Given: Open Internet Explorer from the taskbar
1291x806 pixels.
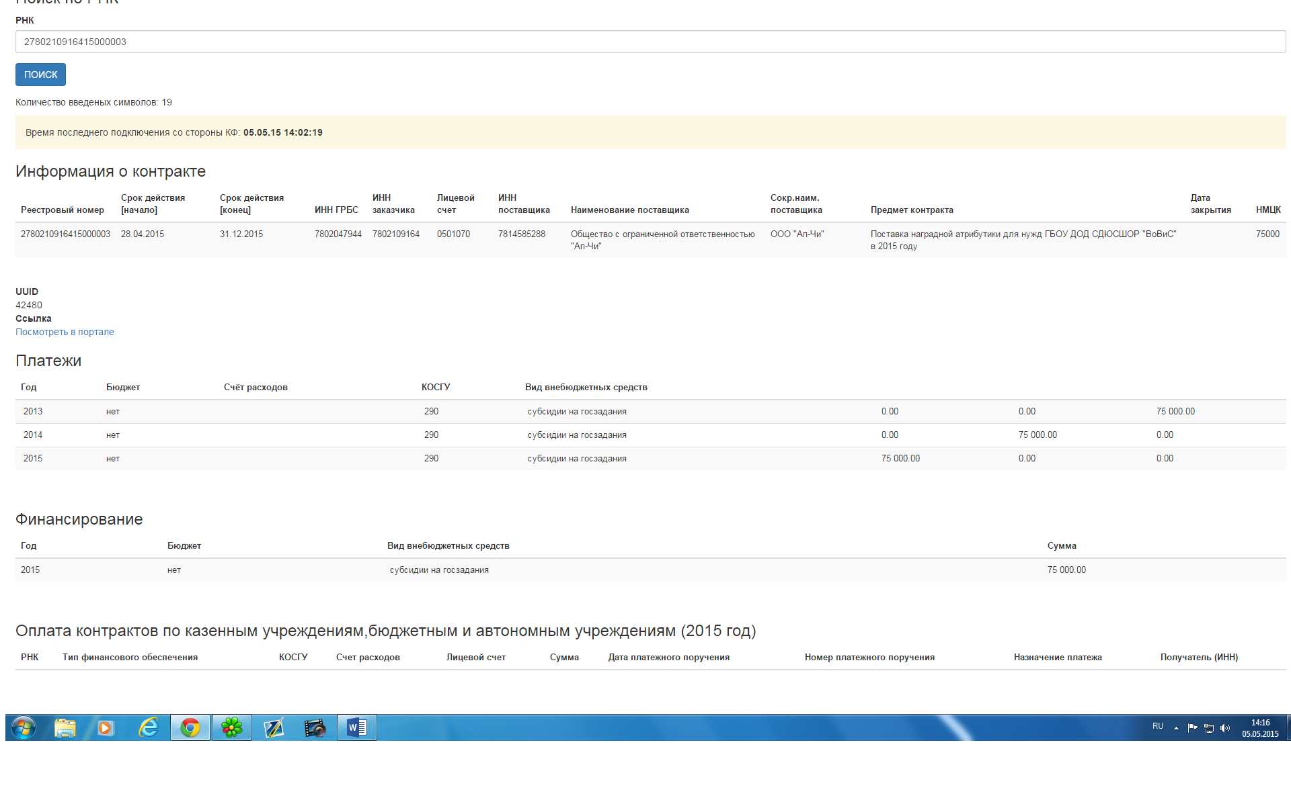Looking at the screenshot, I should 148,727.
